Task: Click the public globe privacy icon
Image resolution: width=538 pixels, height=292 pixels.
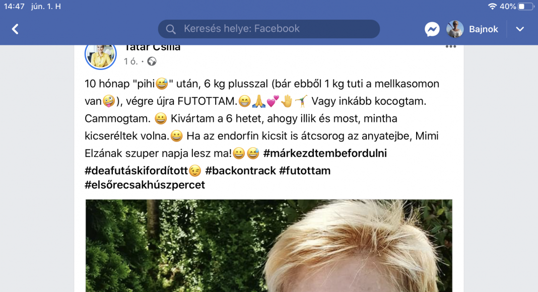Action: [x=152, y=61]
